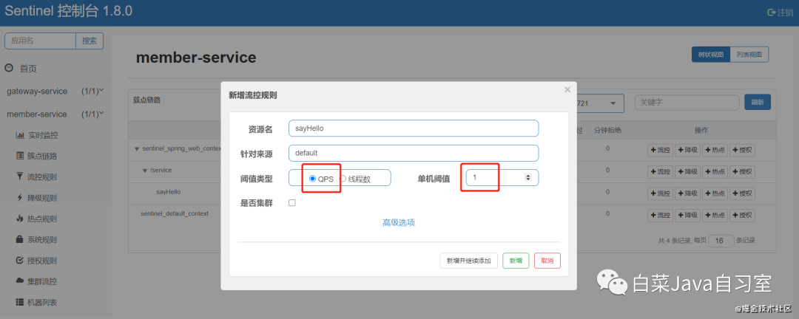Click the 注销 logout icon
The height and width of the screenshot is (319, 799).
click(772, 13)
